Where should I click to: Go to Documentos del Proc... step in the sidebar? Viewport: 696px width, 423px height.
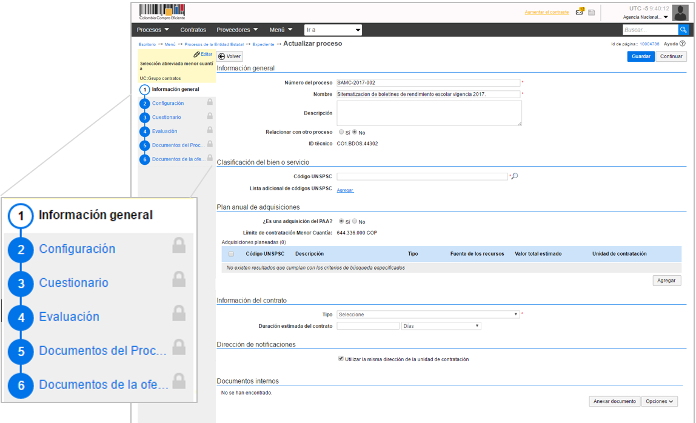tap(178, 145)
